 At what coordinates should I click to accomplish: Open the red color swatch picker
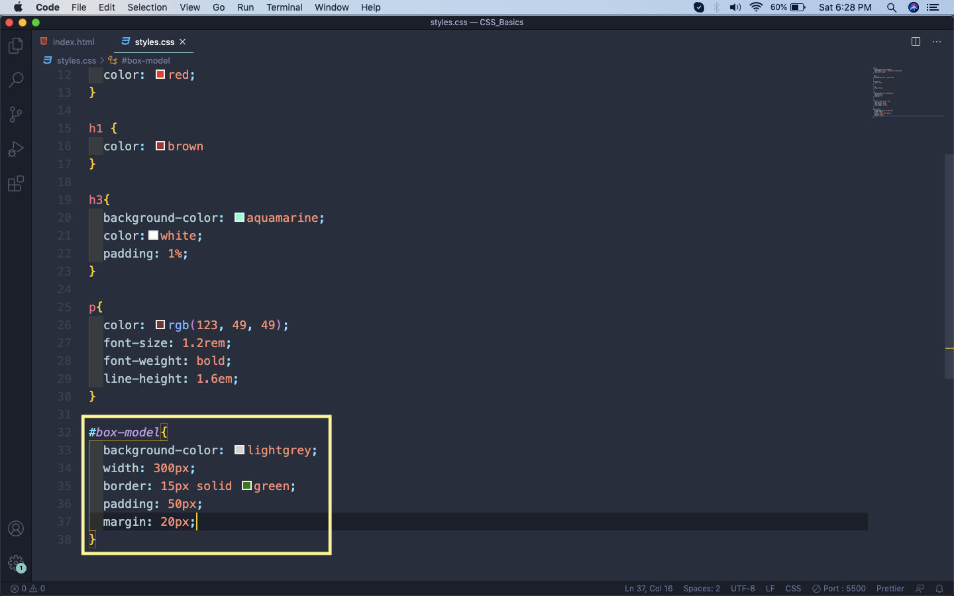pos(160,74)
